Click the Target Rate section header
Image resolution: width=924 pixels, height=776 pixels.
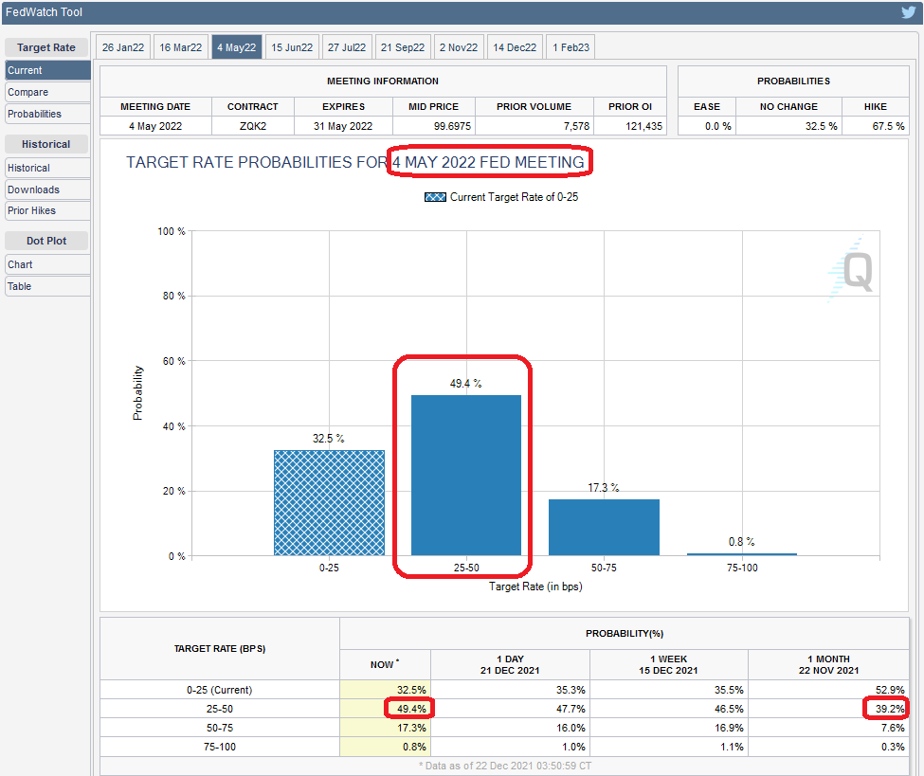point(46,47)
